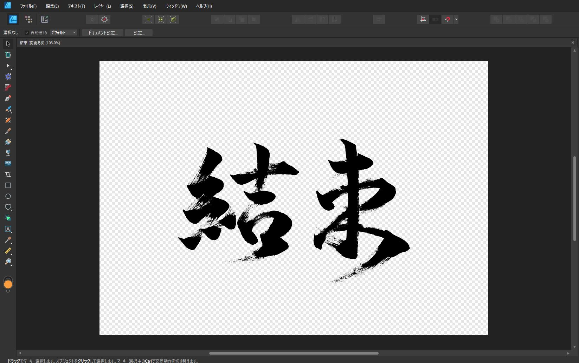Activate the Artistic Text tool

pyautogui.click(x=8, y=229)
